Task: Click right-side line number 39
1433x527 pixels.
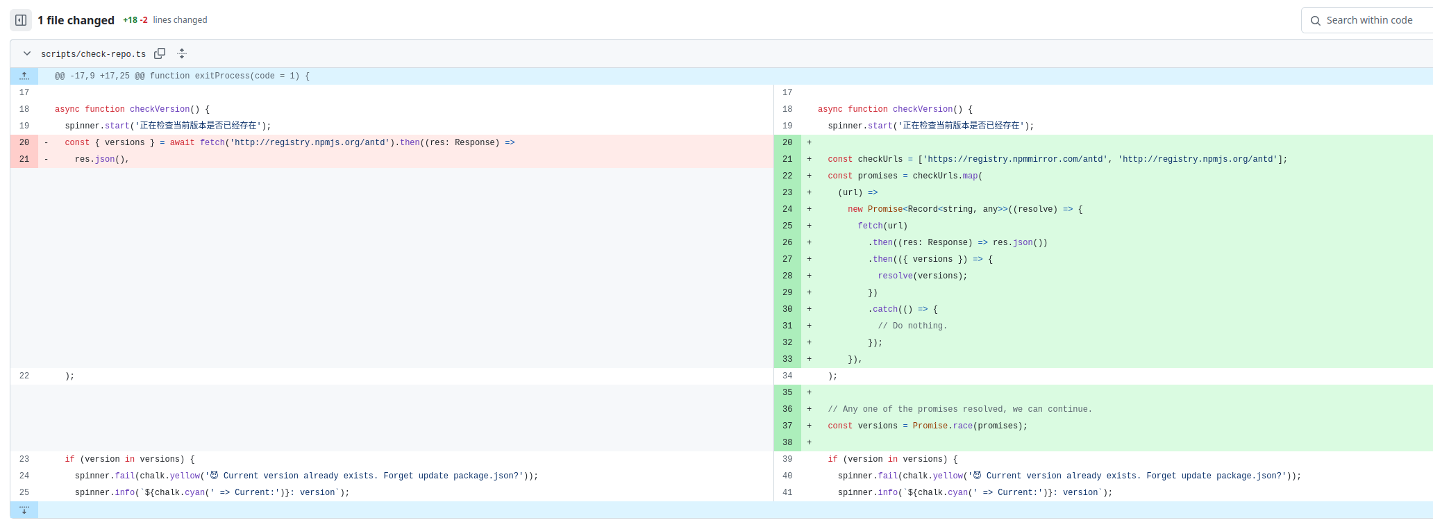Action: coord(787,459)
